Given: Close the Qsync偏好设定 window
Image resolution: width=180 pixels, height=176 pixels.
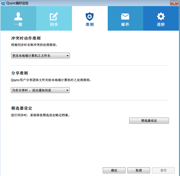Looking at the screenshot, I should pyautogui.click(x=174, y=3).
